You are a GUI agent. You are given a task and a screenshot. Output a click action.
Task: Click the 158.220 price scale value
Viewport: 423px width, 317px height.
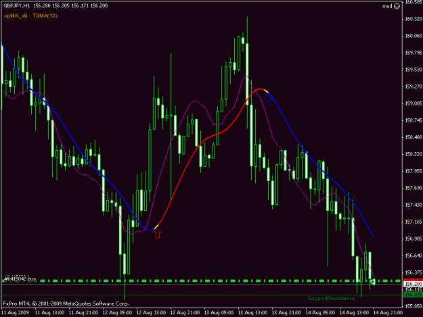coord(414,154)
